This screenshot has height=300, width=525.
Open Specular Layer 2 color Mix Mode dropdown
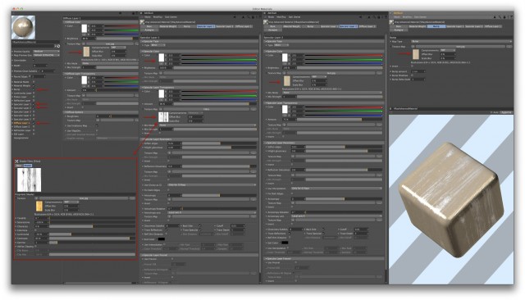(x=332, y=93)
